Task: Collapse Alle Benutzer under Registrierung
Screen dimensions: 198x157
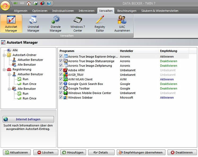Action: coord(9,89)
